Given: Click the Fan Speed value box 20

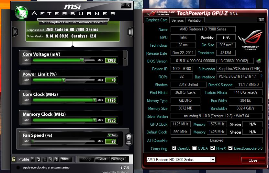Looking at the screenshot, I should 111,141.
